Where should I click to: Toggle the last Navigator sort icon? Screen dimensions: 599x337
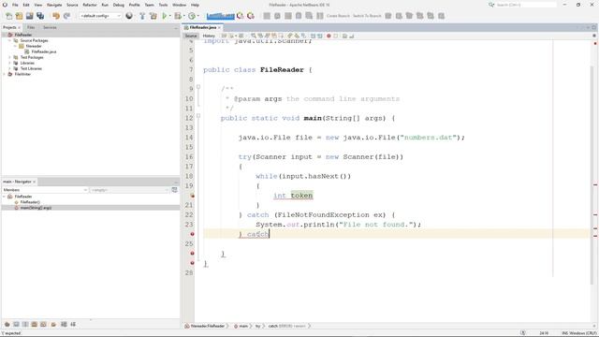click(x=73, y=325)
